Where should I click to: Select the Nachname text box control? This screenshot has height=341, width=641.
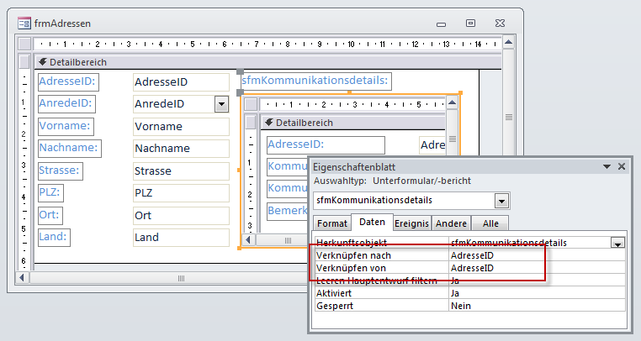[180, 149]
